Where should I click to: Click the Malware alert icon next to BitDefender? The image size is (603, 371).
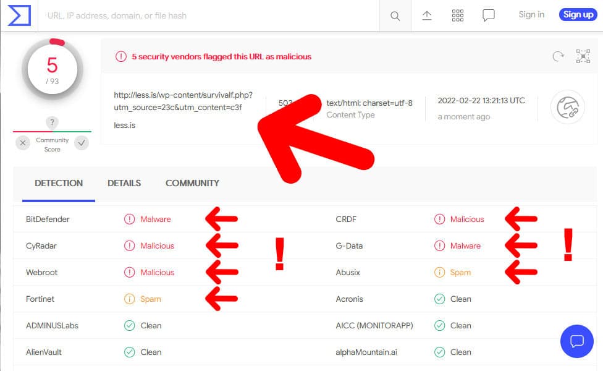pos(130,219)
